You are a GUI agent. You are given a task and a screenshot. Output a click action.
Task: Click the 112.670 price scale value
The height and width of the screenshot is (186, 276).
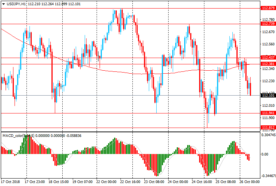point(269,32)
